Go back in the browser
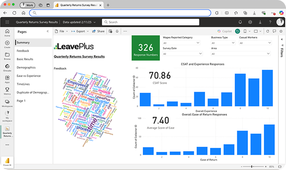 click(x=5, y=13)
